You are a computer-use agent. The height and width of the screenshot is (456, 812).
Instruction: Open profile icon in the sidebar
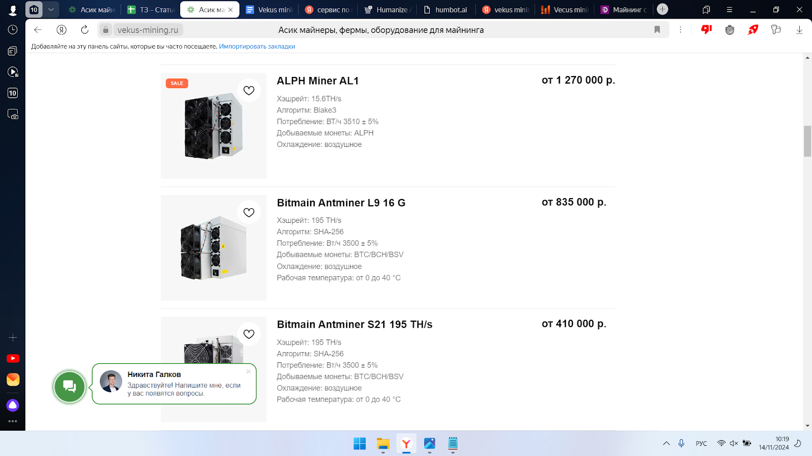pyautogui.click(x=13, y=10)
